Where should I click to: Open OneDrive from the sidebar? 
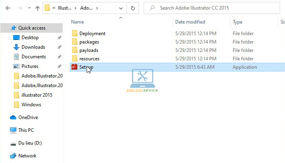(x=28, y=117)
